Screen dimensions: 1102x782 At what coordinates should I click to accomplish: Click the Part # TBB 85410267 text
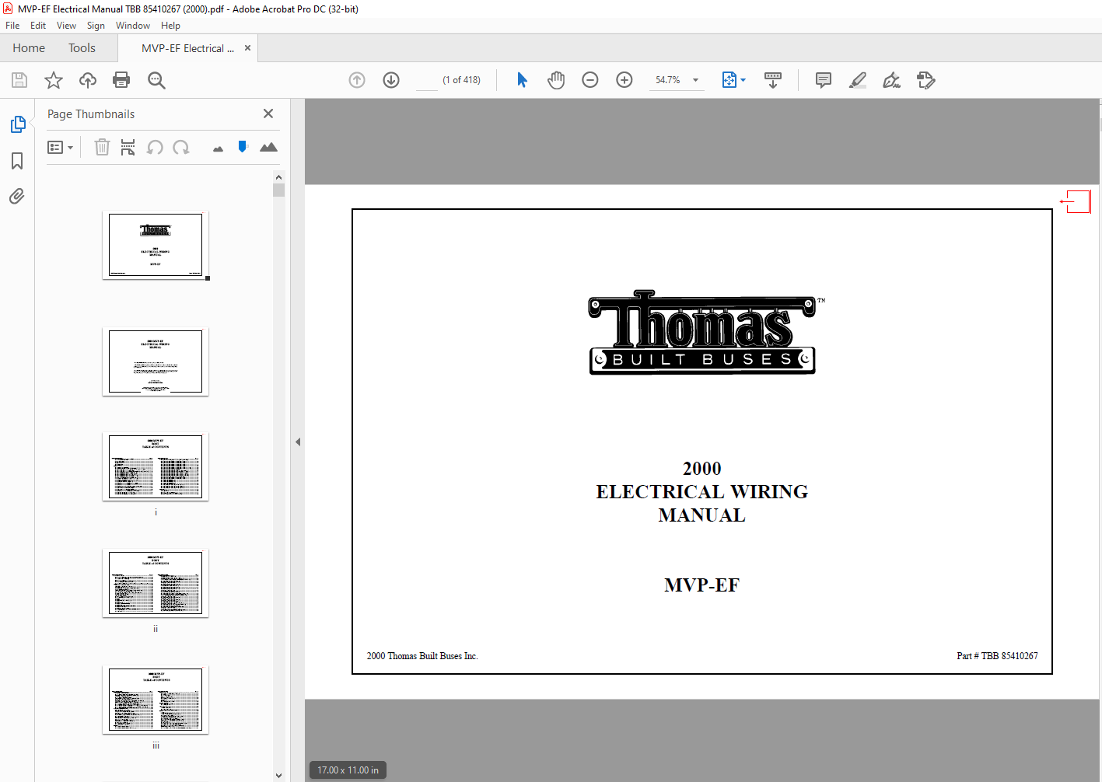pyautogui.click(x=997, y=656)
